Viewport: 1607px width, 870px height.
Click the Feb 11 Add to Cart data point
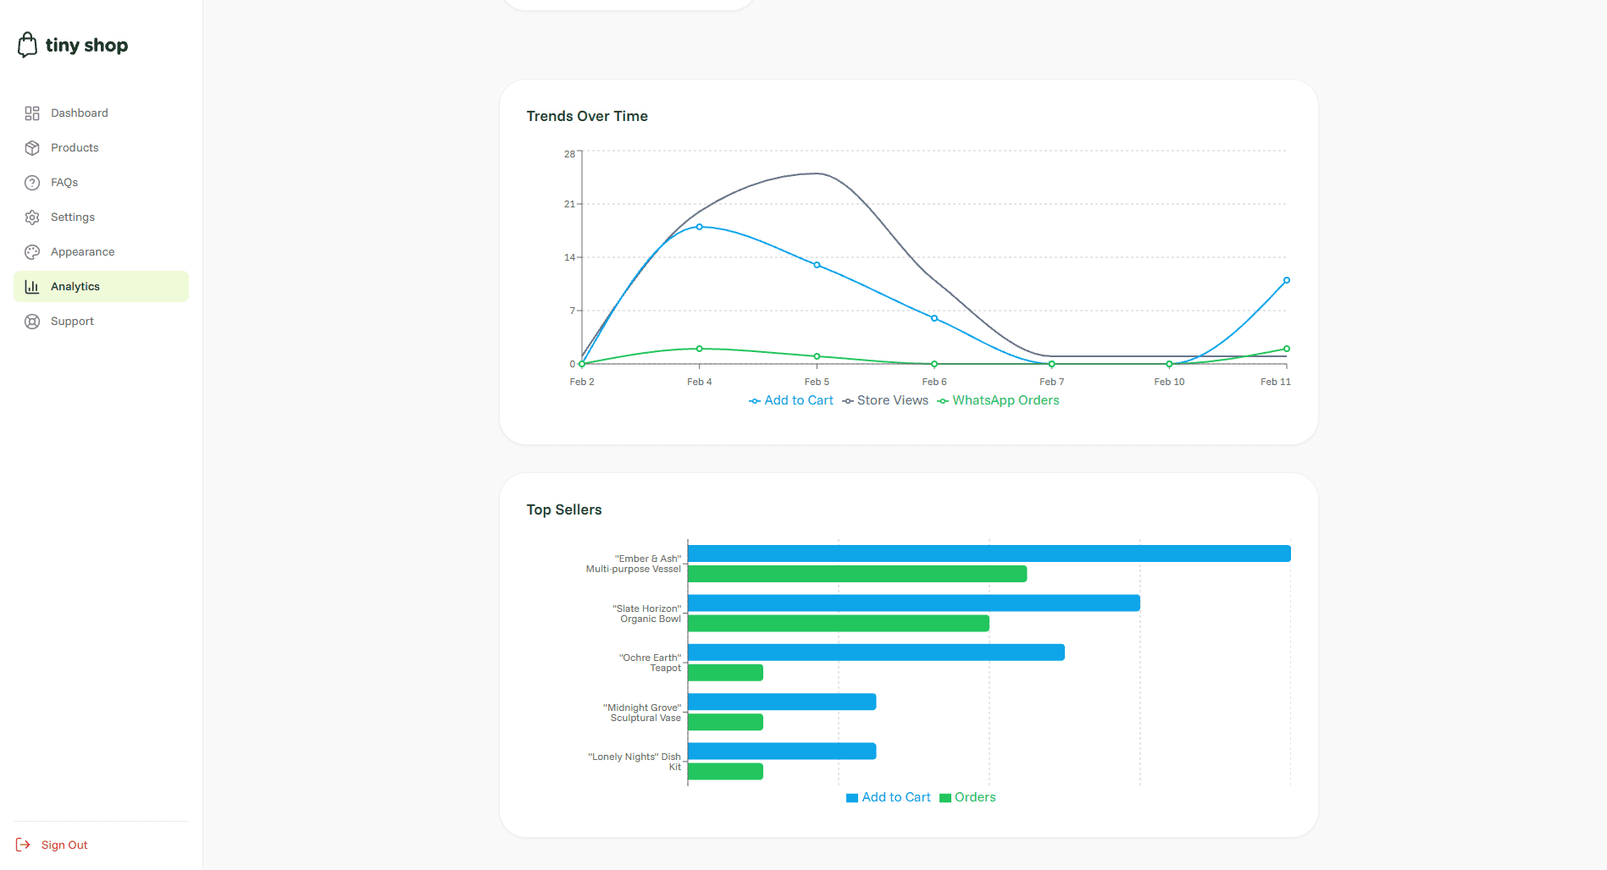tap(1287, 280)
